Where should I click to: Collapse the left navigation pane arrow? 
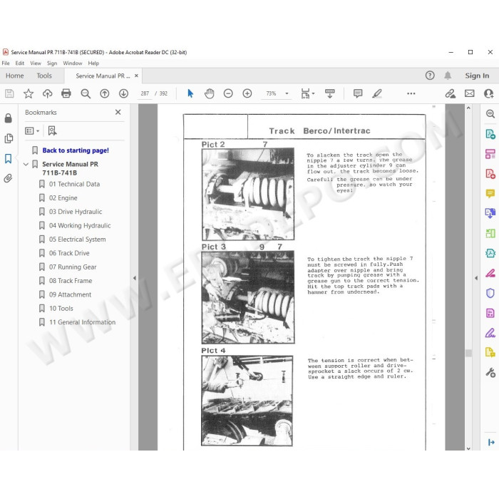pos(135,278)
